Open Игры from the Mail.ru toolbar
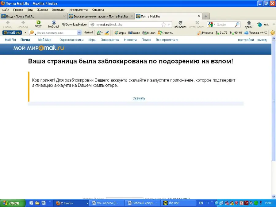276x207 pixels. pyautogui.click(x=120, y=33)
